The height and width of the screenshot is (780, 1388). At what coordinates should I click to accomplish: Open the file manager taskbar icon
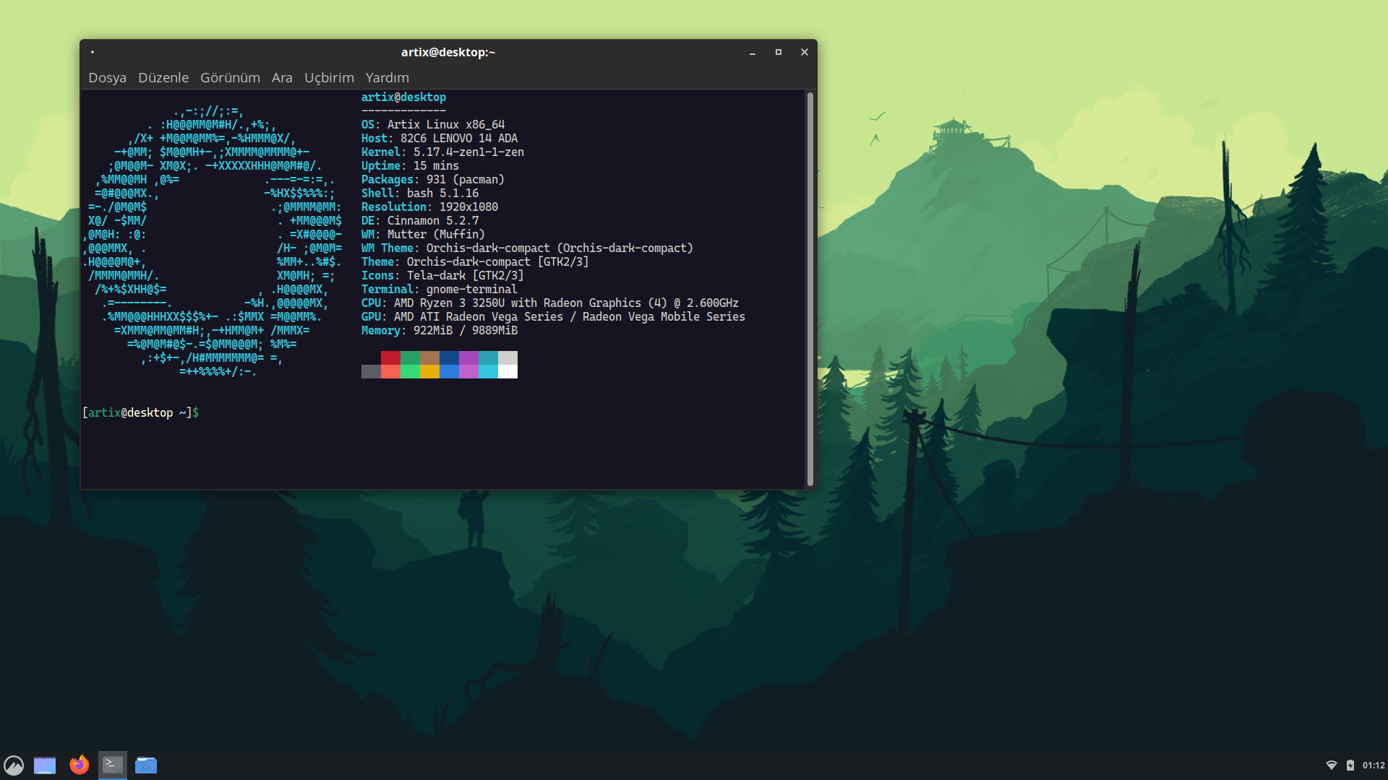coord(146,765)
